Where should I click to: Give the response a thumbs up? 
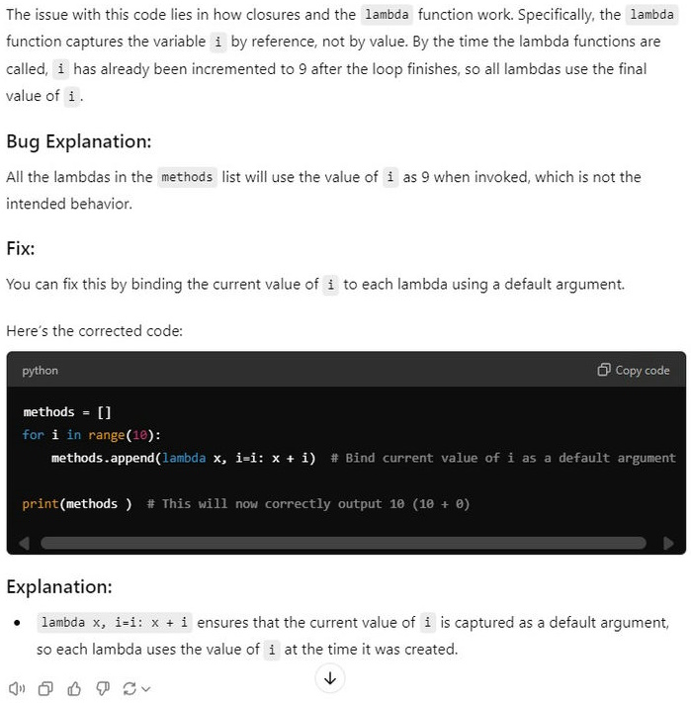tap(73, 688)
